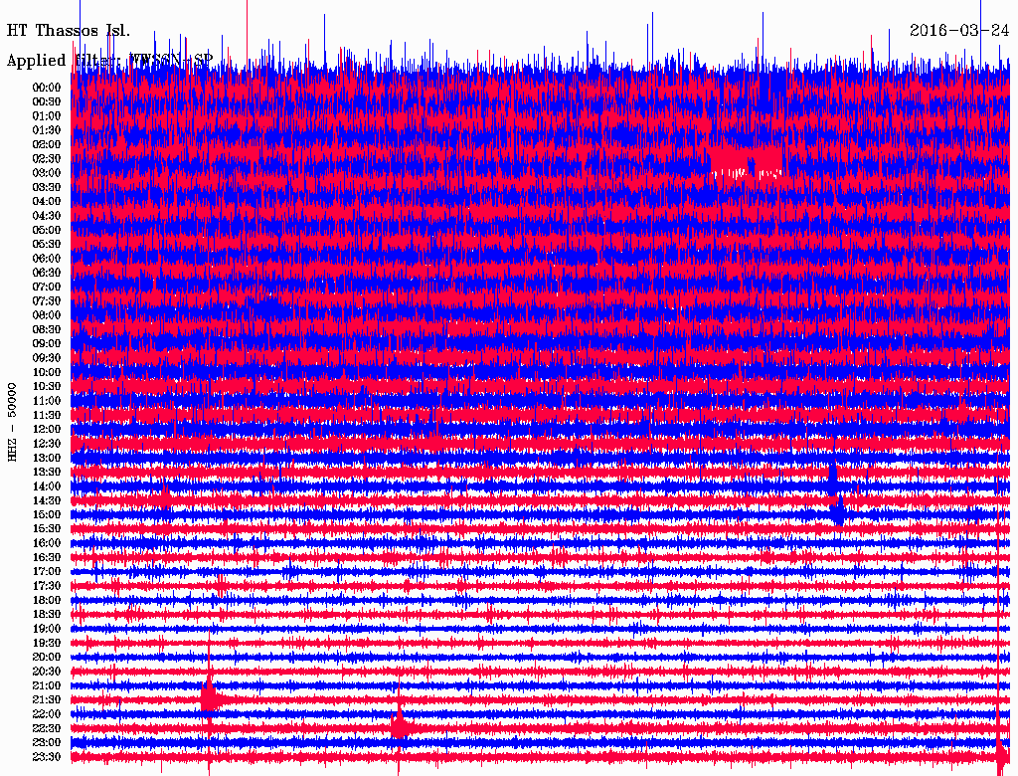The width and height of the screenshot is (1018, 776).
Task: Click the 09:30 time label
Action: (47, 357)
